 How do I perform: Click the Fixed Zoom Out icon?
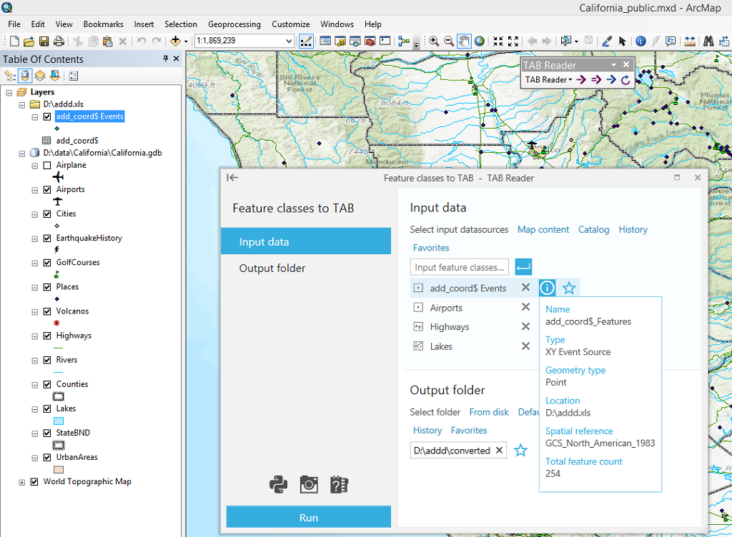click(x=513, y=41)
